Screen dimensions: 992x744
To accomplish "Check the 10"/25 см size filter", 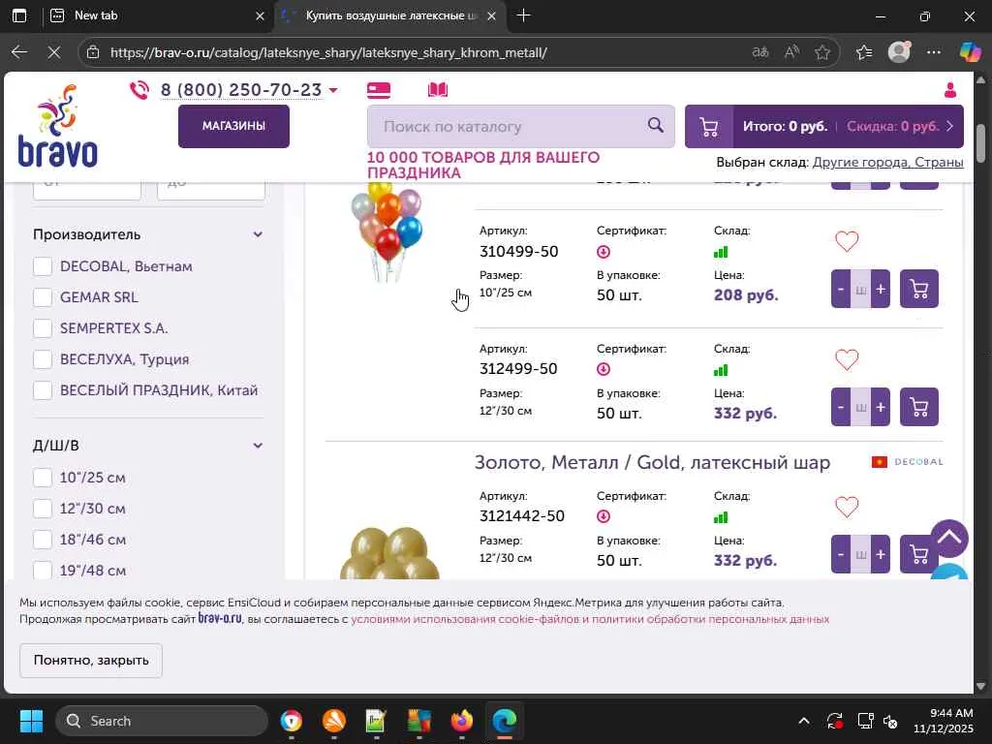I will pyautogui.click(x=43, y=478).
